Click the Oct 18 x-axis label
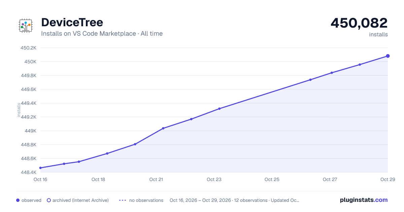Viewport: 404px width, 212px height. [x=98, y=179]
